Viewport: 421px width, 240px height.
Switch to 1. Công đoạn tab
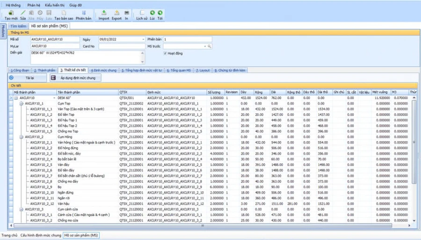20,70
